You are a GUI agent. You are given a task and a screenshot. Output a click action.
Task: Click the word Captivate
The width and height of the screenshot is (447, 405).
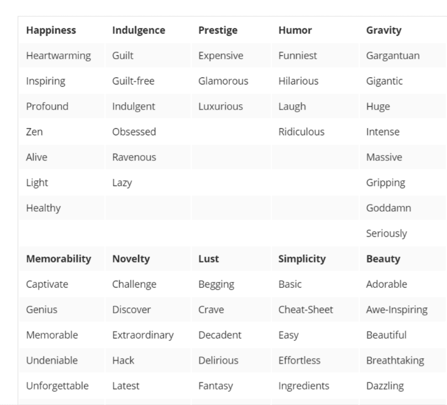tap(47, 284)
